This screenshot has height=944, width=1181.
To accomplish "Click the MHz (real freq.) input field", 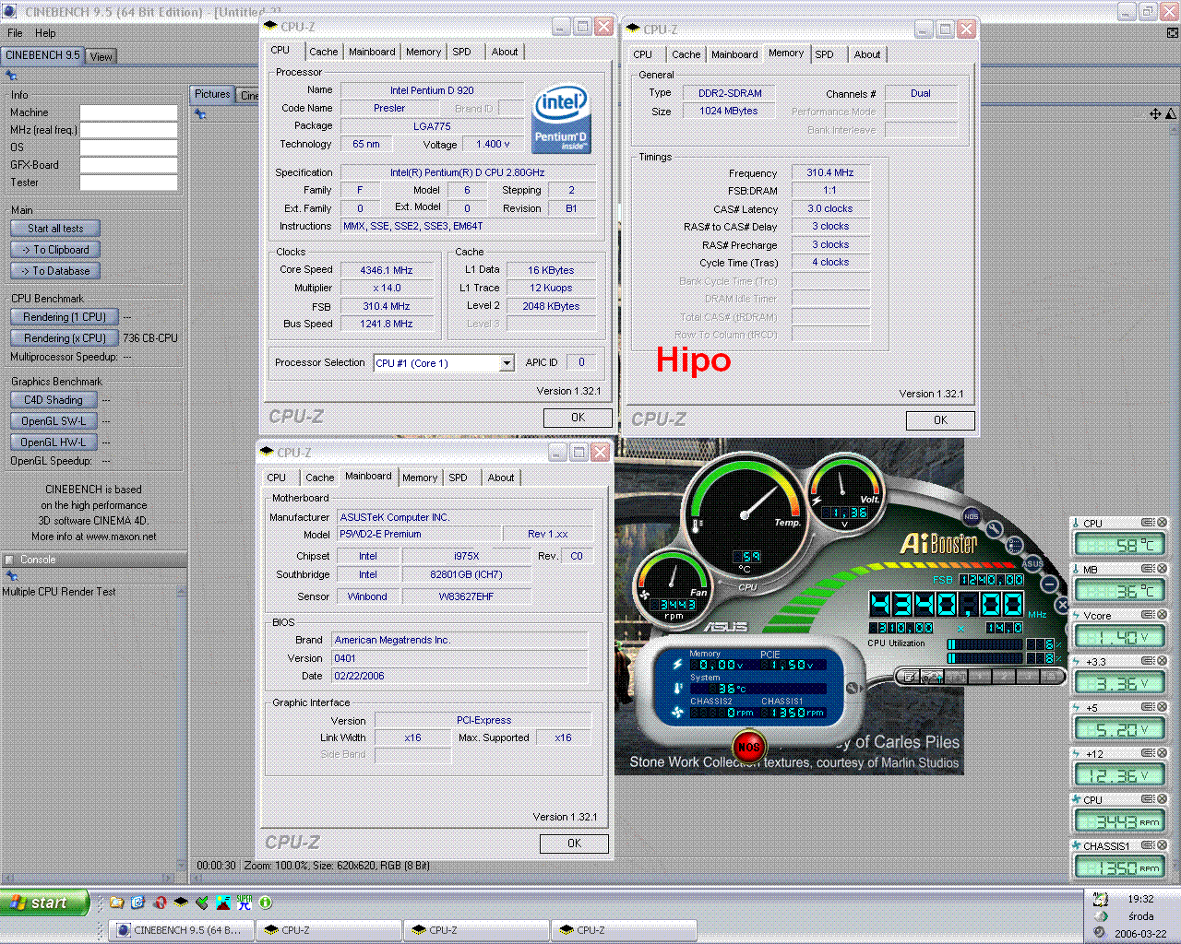I will pos(128,130).
